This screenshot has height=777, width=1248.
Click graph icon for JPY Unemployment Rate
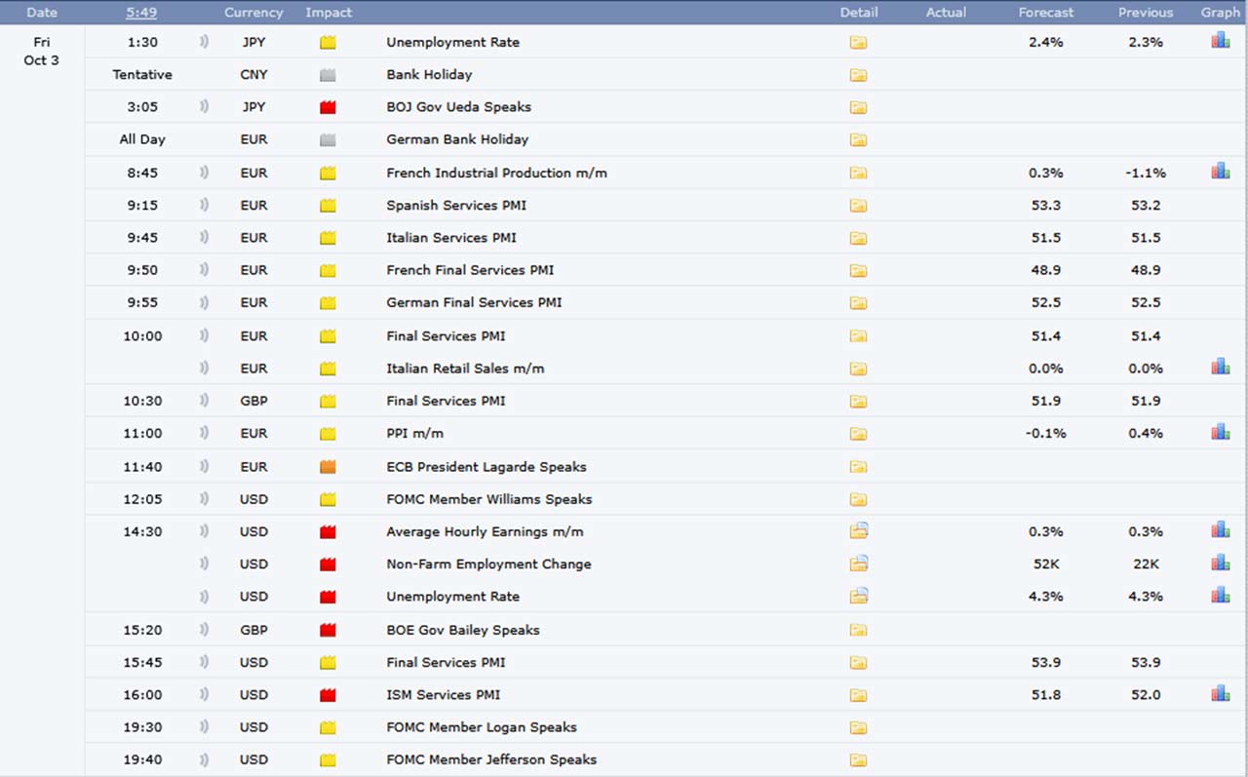pos(1220,41)
